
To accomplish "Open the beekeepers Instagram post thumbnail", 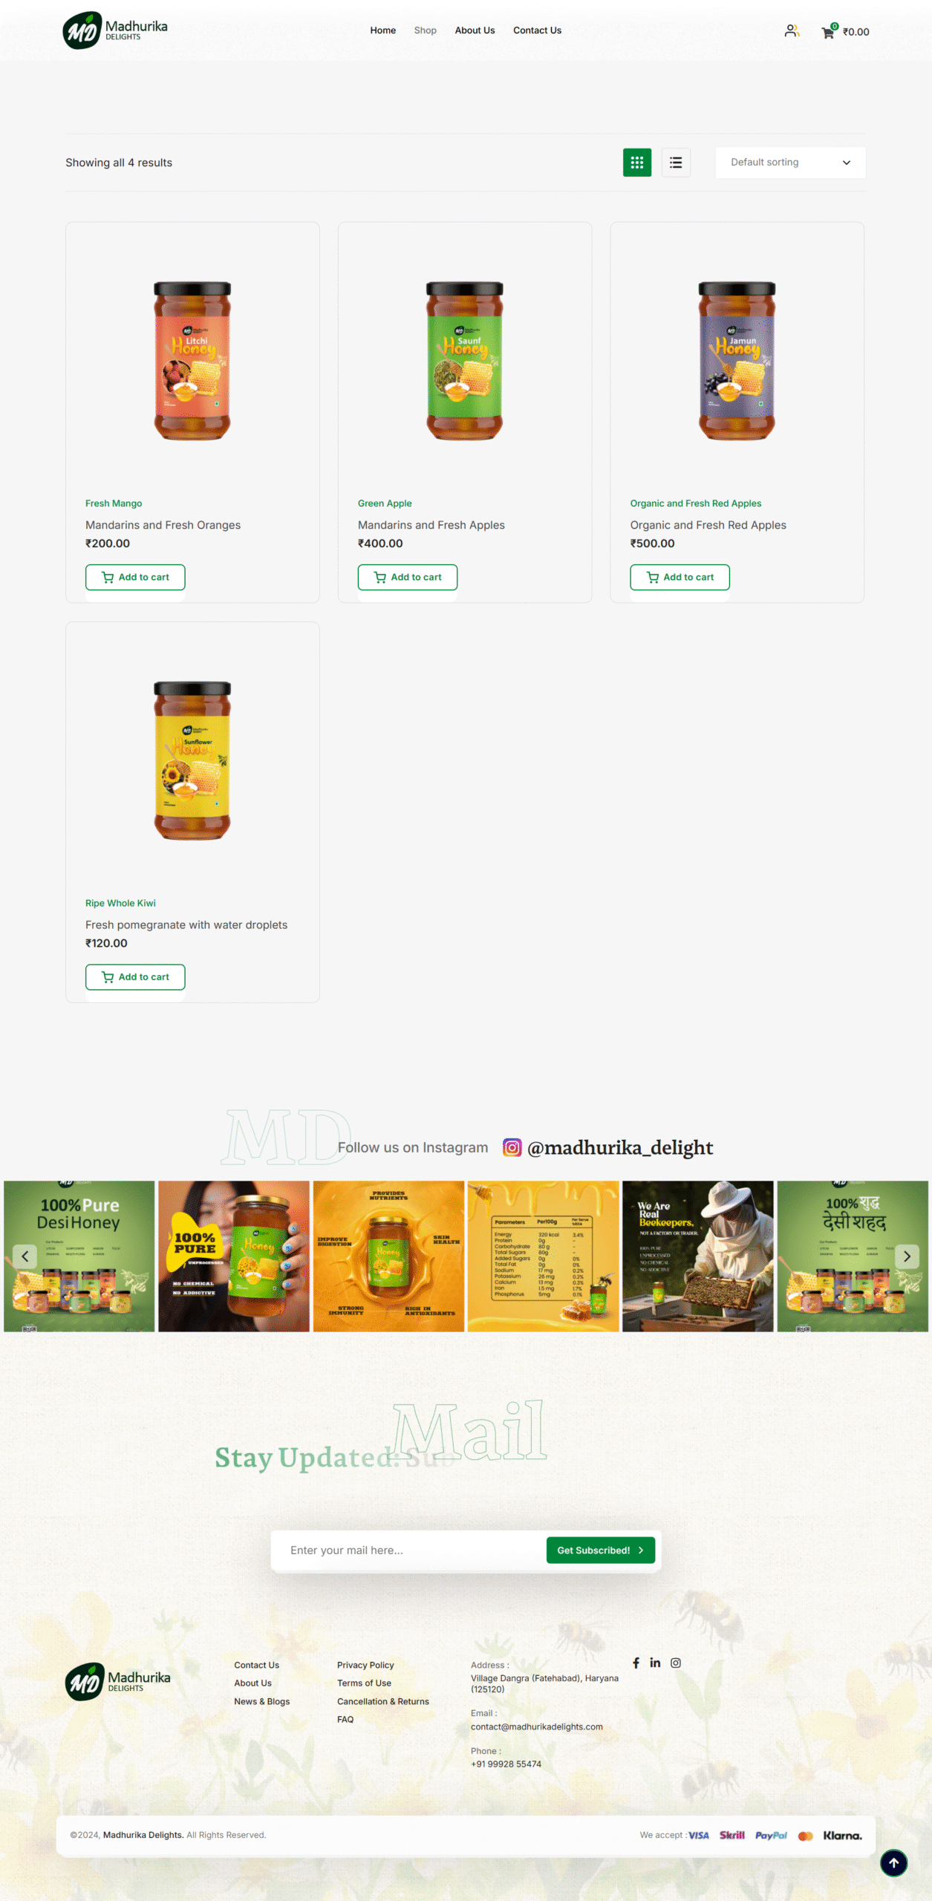I will tap(697, 1256).
